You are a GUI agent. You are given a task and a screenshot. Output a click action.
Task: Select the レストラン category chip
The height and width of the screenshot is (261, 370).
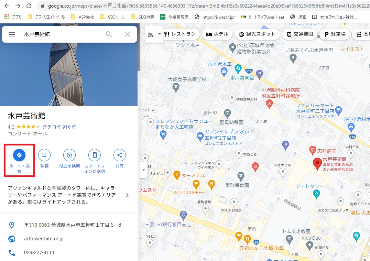(180, 34)
